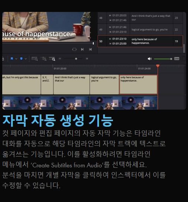
Task: Click the first video clip thumbnail strip
Action: coord(46,102)
